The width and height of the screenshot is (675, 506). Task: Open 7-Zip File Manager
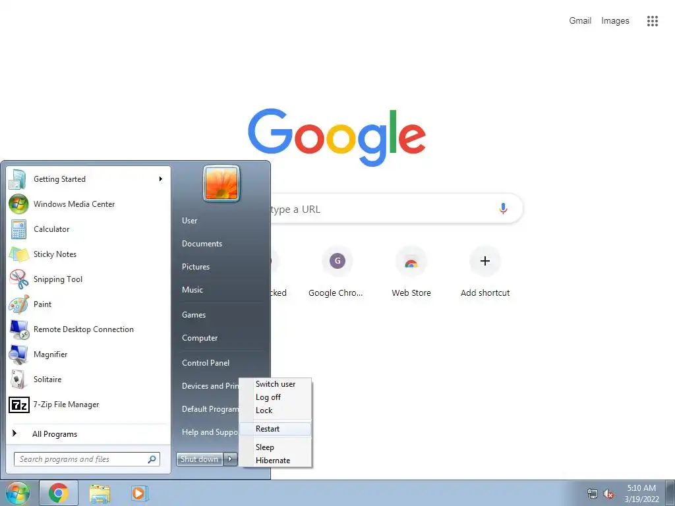click(x=88, y=405)
